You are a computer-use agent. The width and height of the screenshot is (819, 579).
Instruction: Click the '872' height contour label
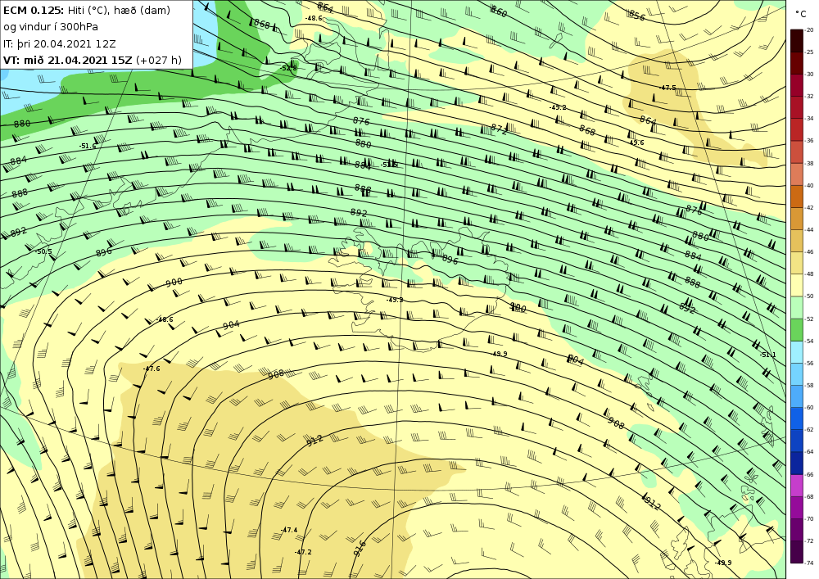[x=499, y=130]
